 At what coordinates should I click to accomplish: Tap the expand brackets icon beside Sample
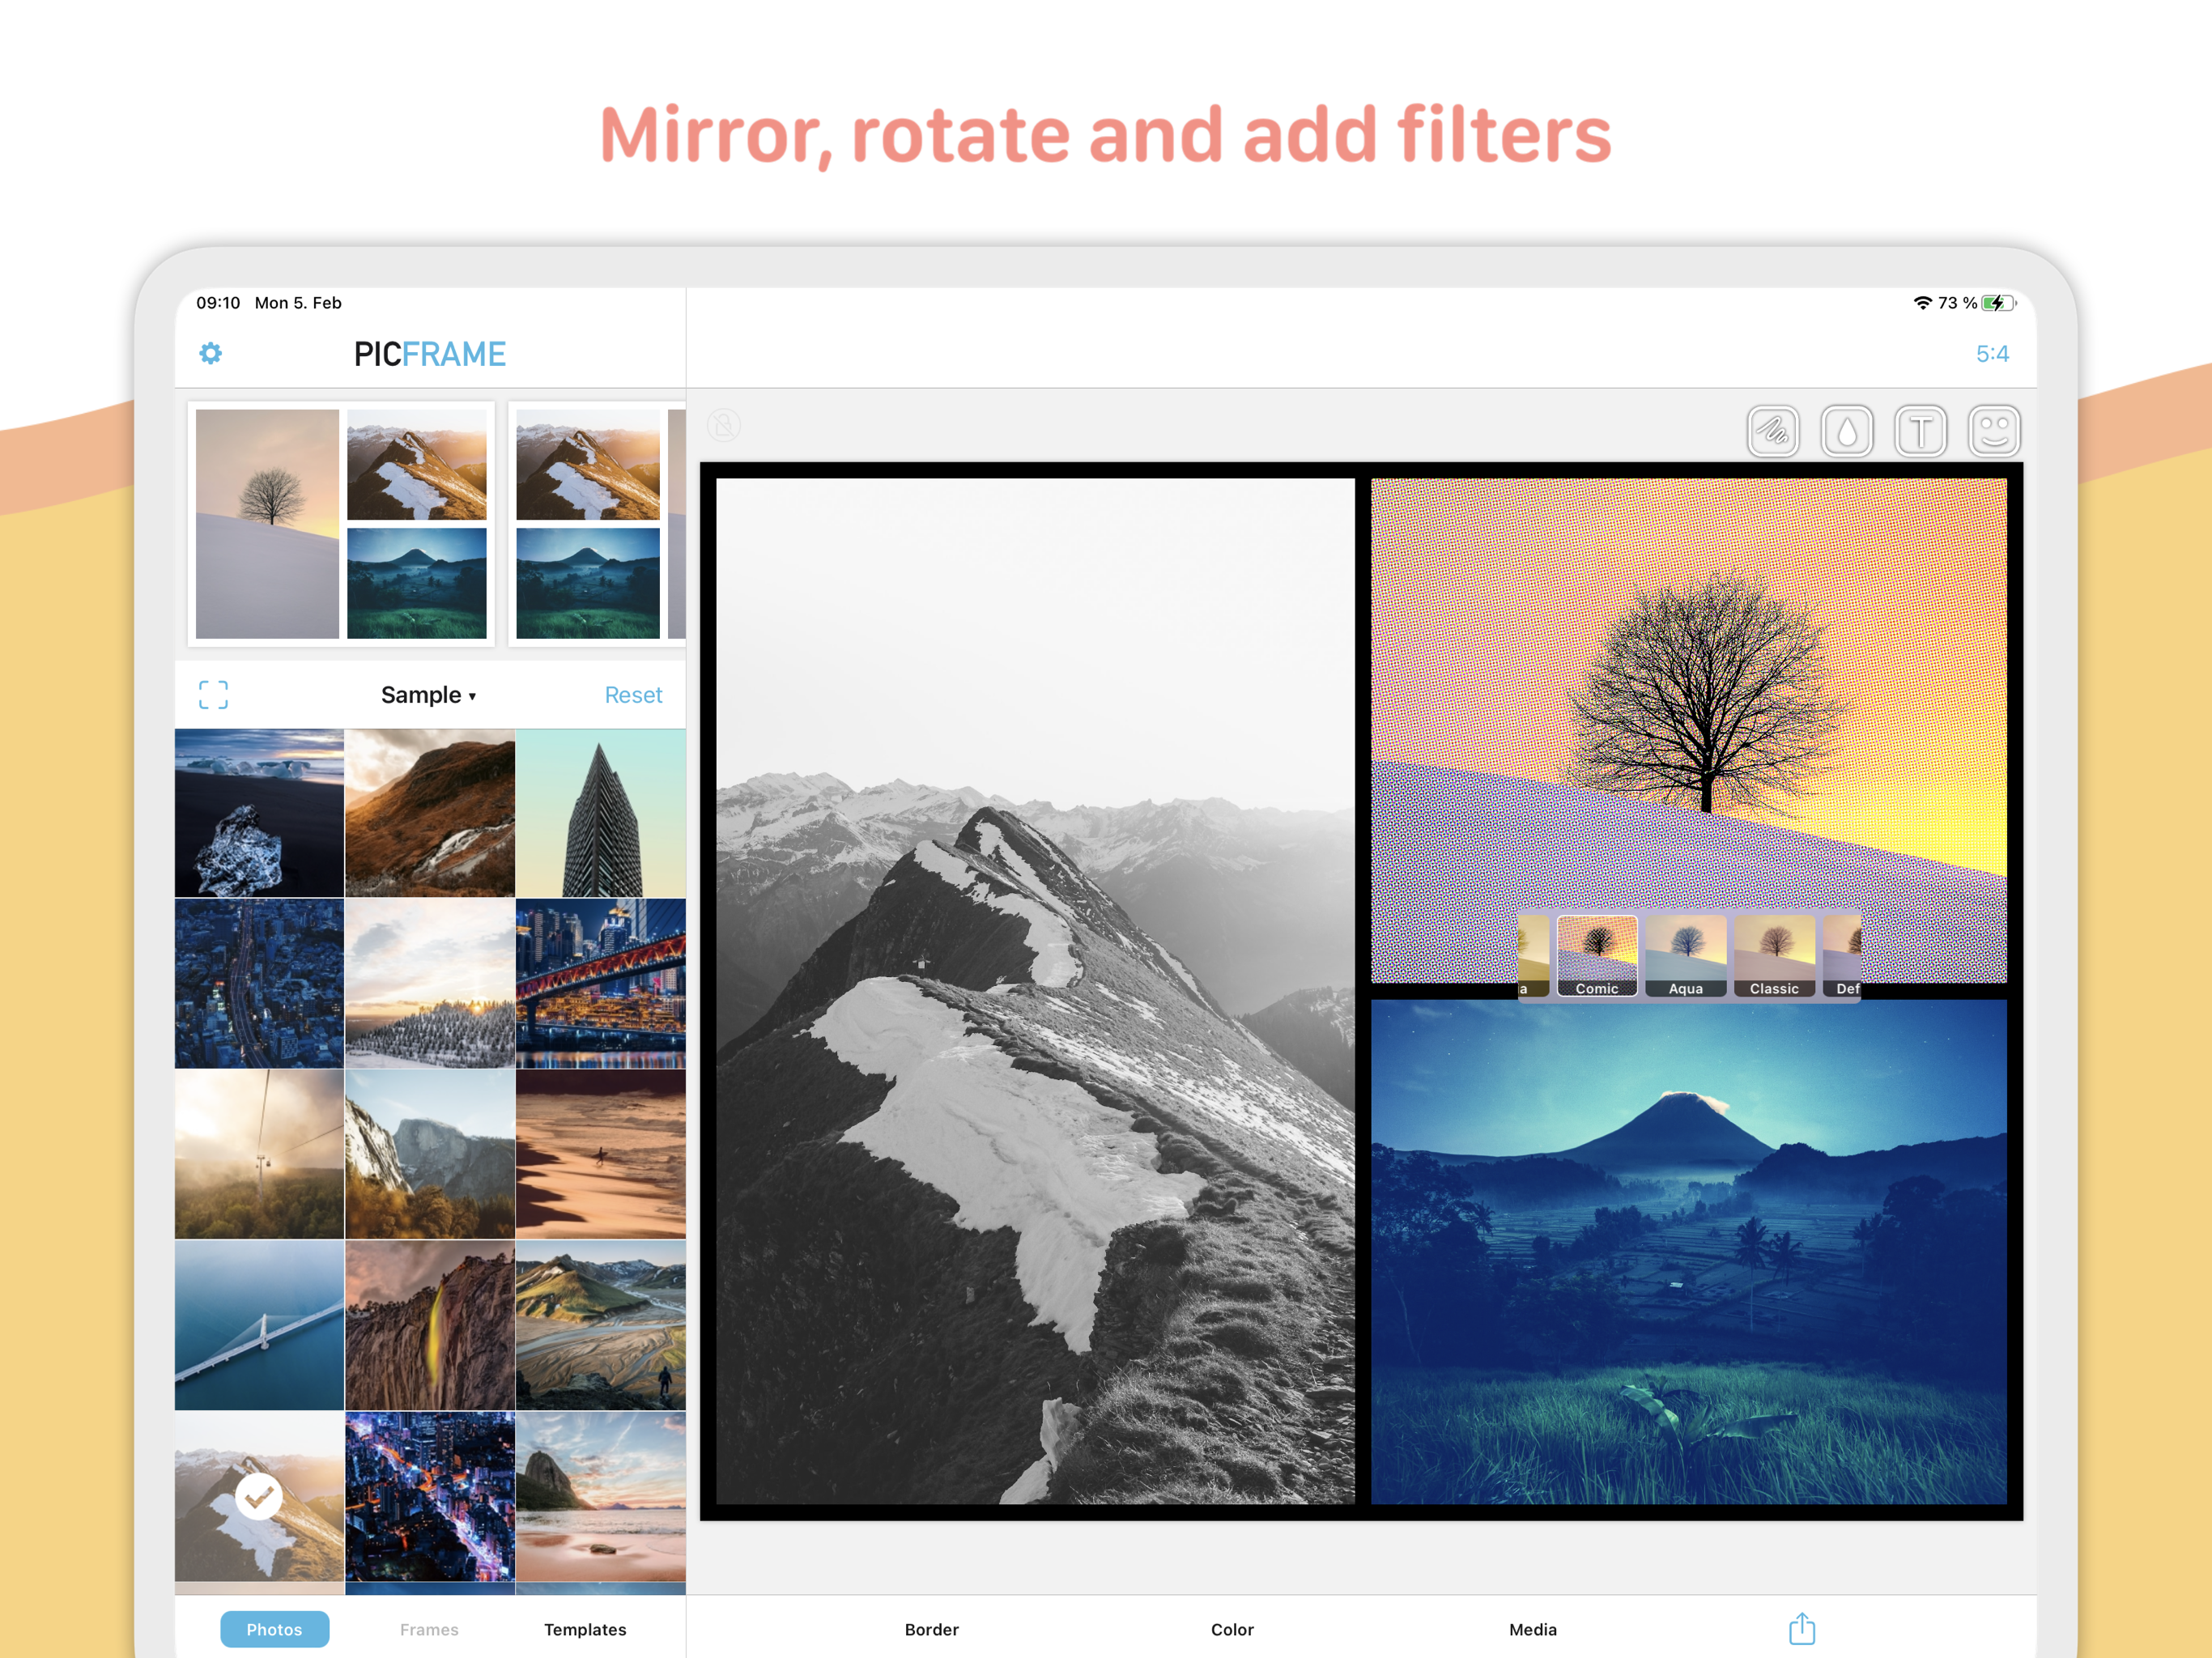tap(213, 694)
